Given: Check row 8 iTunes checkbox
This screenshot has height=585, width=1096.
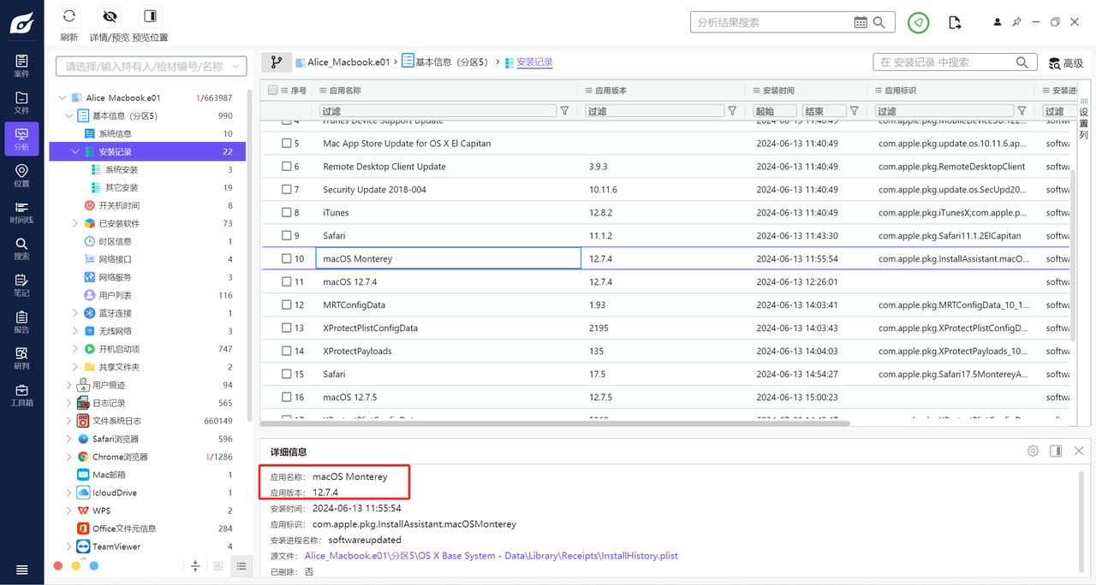Looking at the screenshot, I should coord(287,213).
